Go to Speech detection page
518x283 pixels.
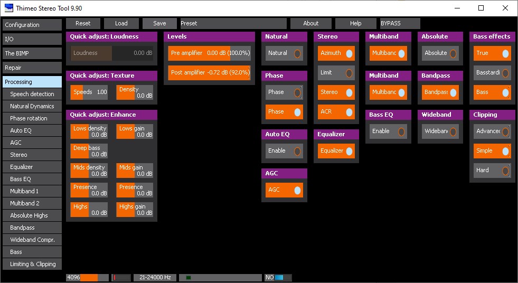tap(32, 94)
